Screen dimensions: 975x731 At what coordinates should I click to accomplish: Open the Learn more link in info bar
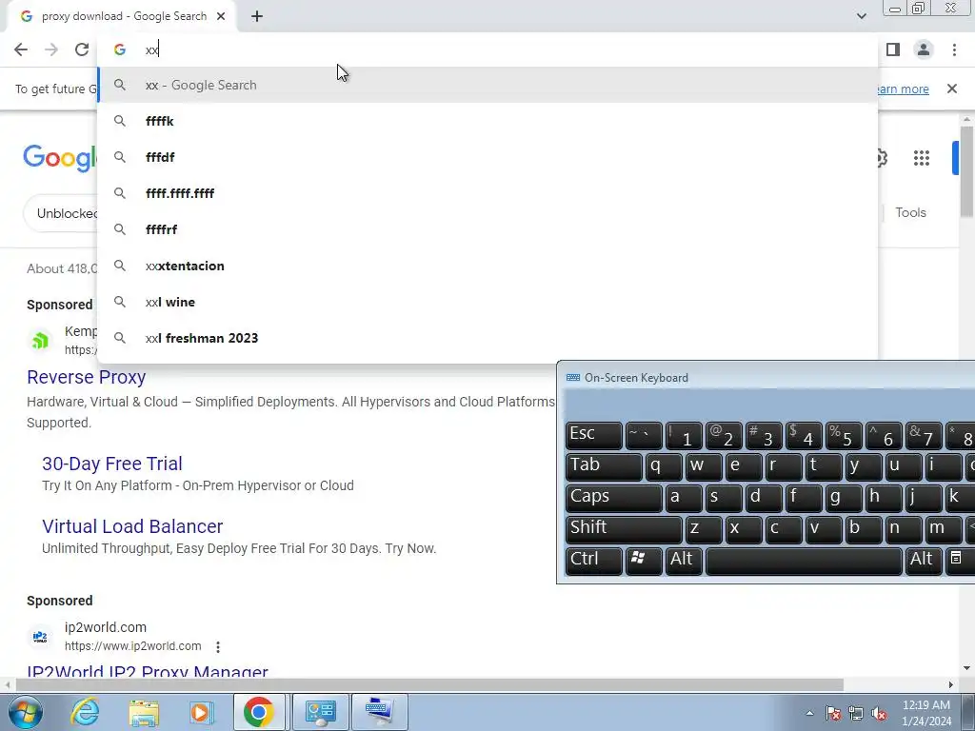(x=903, y=89)
